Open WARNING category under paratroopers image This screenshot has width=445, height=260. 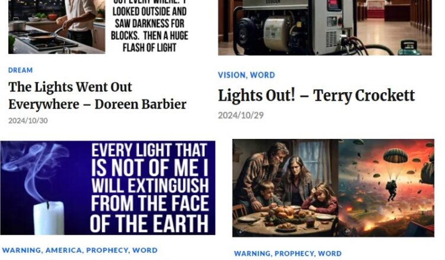[x=253, y=253]
